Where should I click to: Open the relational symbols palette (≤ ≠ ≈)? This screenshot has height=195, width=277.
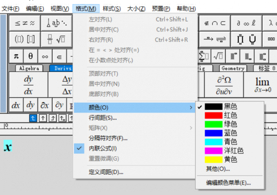[x=25, y=23]
